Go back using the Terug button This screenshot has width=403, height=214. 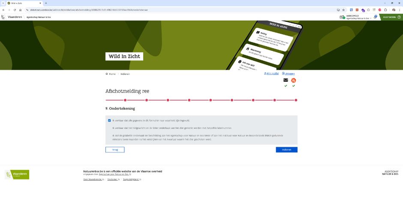115,150
